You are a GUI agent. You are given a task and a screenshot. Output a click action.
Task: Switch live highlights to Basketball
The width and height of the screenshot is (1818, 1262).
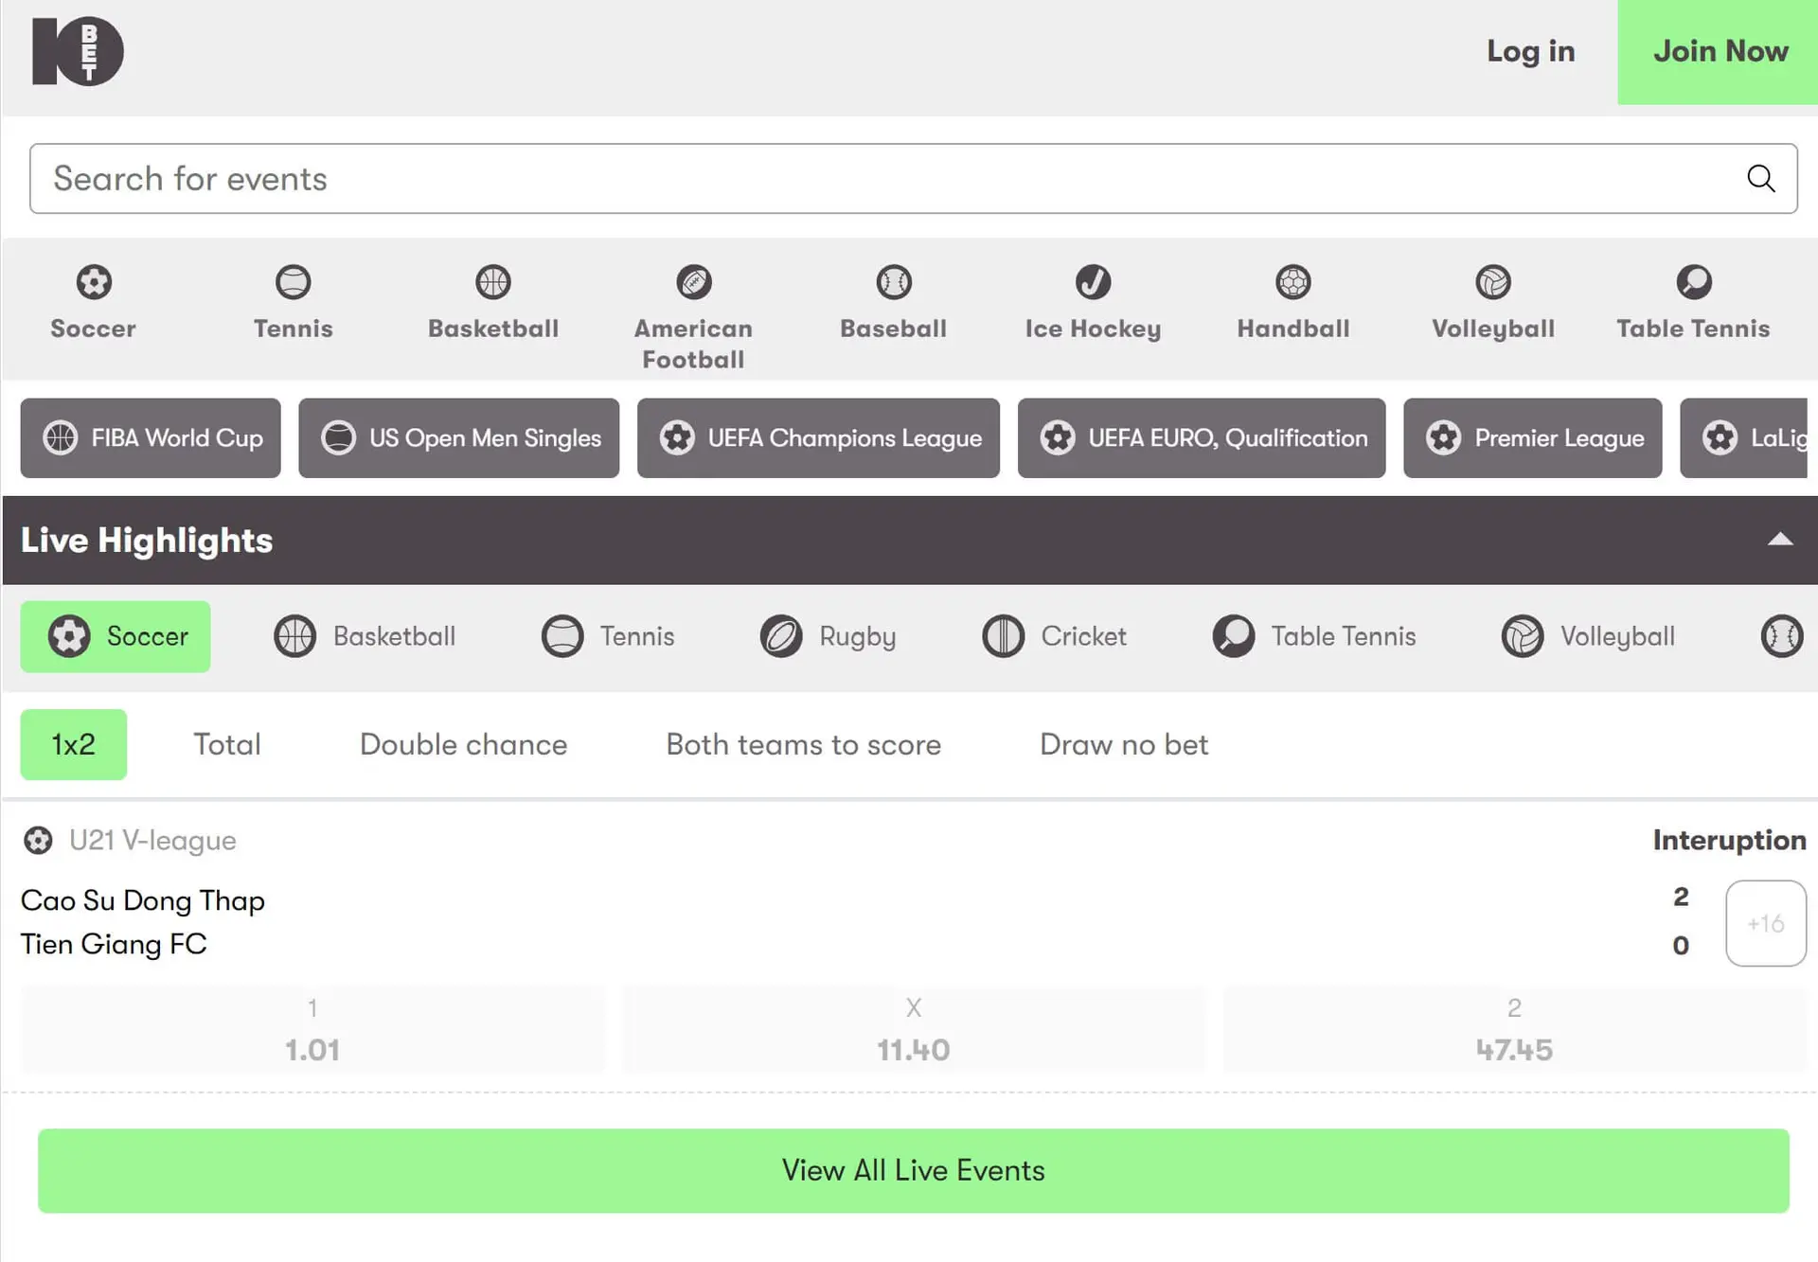(x=365, y=636)
